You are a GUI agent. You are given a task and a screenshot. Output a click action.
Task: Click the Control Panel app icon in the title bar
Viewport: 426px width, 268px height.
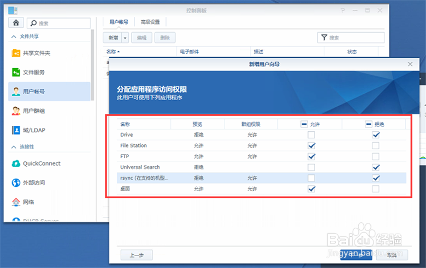point(13,10)
